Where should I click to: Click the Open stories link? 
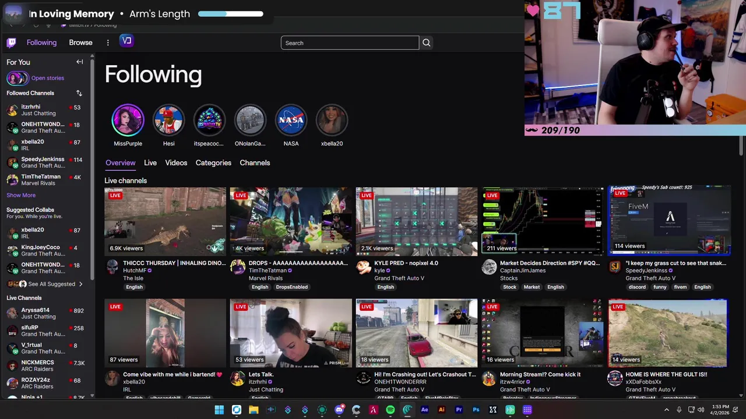48,78
